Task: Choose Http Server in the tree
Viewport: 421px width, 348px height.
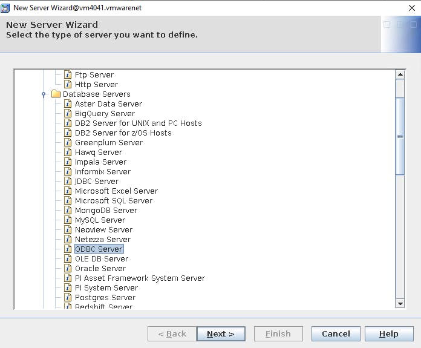Action: tap(96, 85)
